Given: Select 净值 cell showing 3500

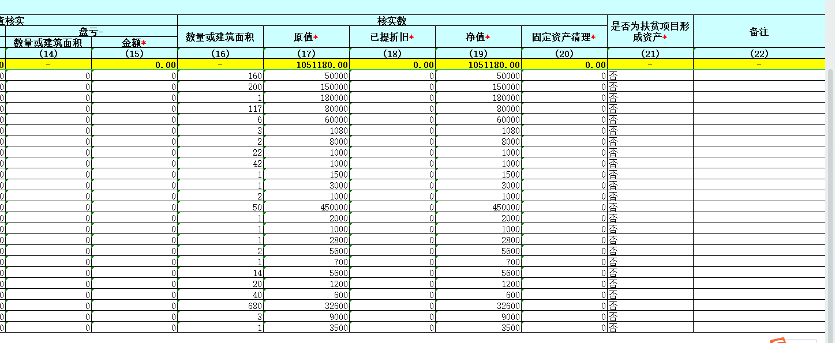Looking at the screenshot, I should pyautogui.click(x=478, y=327).
